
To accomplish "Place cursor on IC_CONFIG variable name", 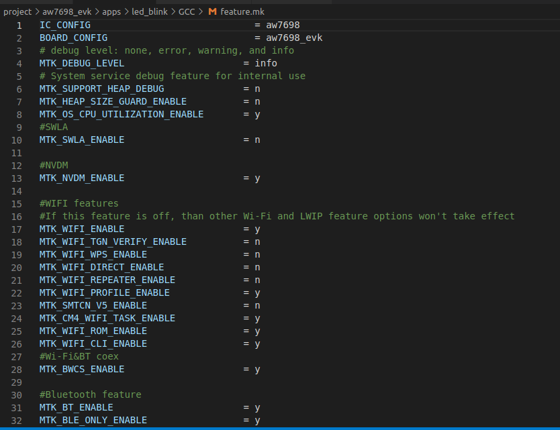I will (x=64, y=25).
